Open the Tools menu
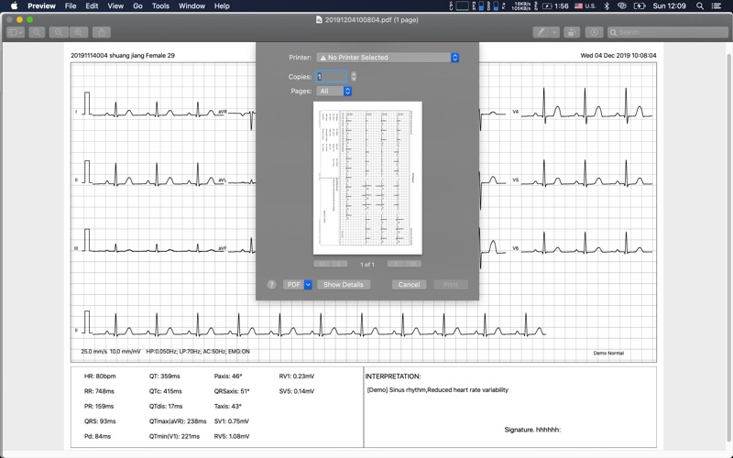Image resolution: width=733 pixels, height=458 pixels. click(x=160, y=5)
